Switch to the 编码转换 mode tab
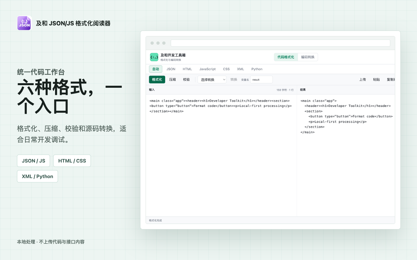Screen dimensions: 417x260 [x=308, y=57]
